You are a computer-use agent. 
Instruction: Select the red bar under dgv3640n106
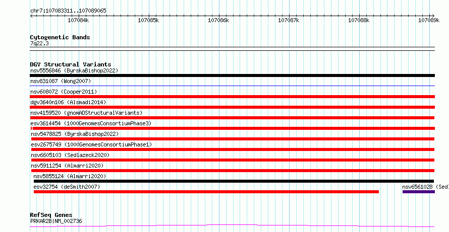coord(232,107)
